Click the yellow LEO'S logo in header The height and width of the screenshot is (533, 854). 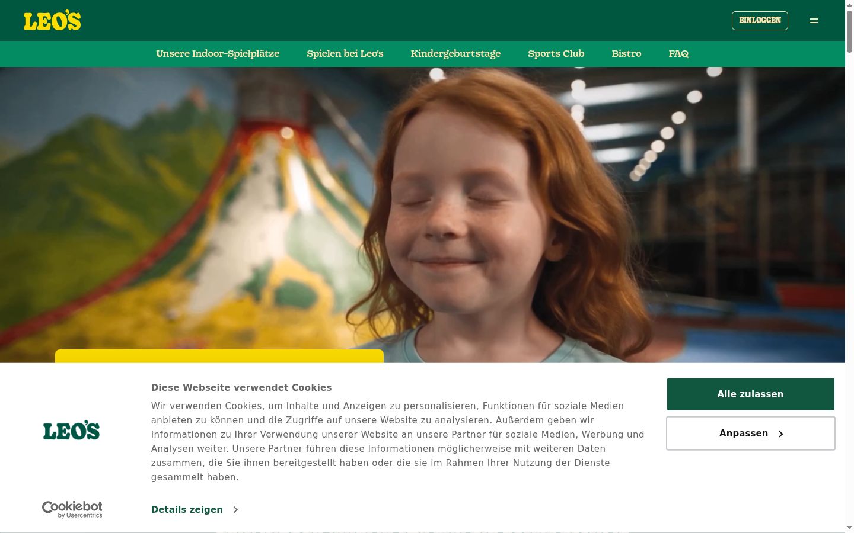tap(52, 21)
